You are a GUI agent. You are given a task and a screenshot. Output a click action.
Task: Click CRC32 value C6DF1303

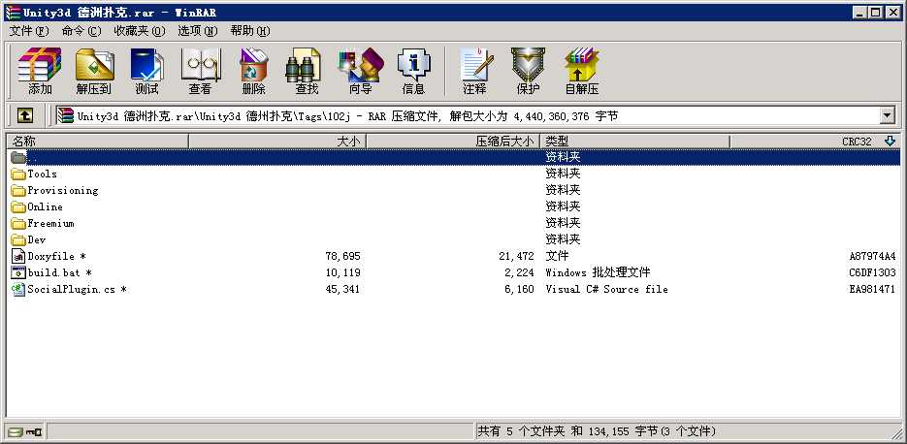coord(872,272)
